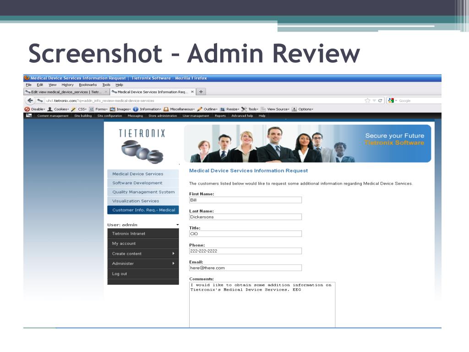The image size is (469, 352).
Task: Open User management admin menu
Action: [x=196, y=115]
